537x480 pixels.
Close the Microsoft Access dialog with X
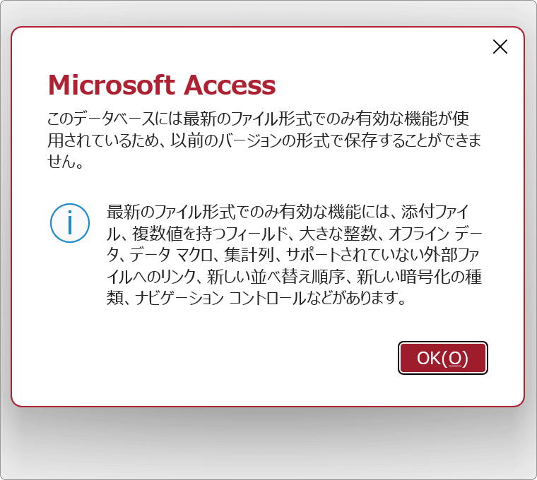[500, 47]
